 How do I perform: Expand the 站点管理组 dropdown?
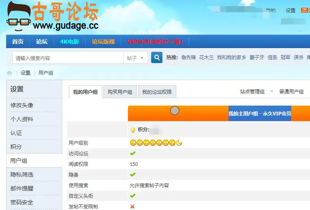pos(272,91)
